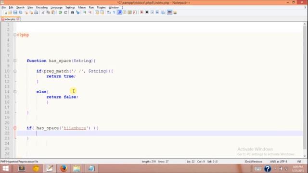Toggle synchronized vertical scrolling
Viewport: 308px width, 173px height.
coord(97,12)
